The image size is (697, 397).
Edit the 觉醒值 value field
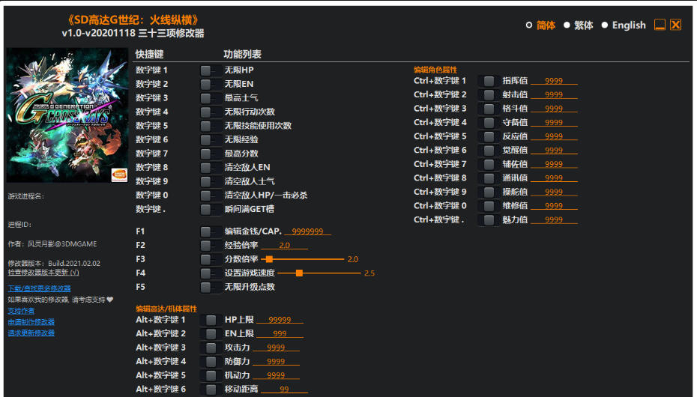554,150
